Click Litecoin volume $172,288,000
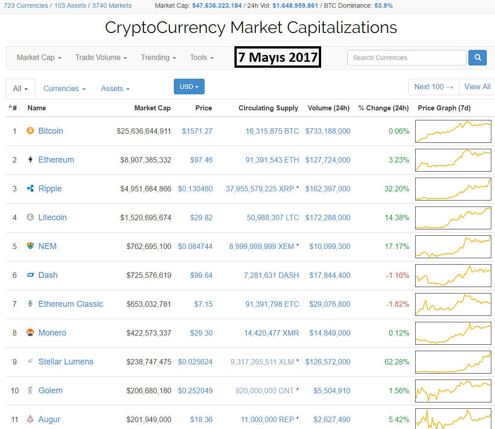 tap(328, 217)
